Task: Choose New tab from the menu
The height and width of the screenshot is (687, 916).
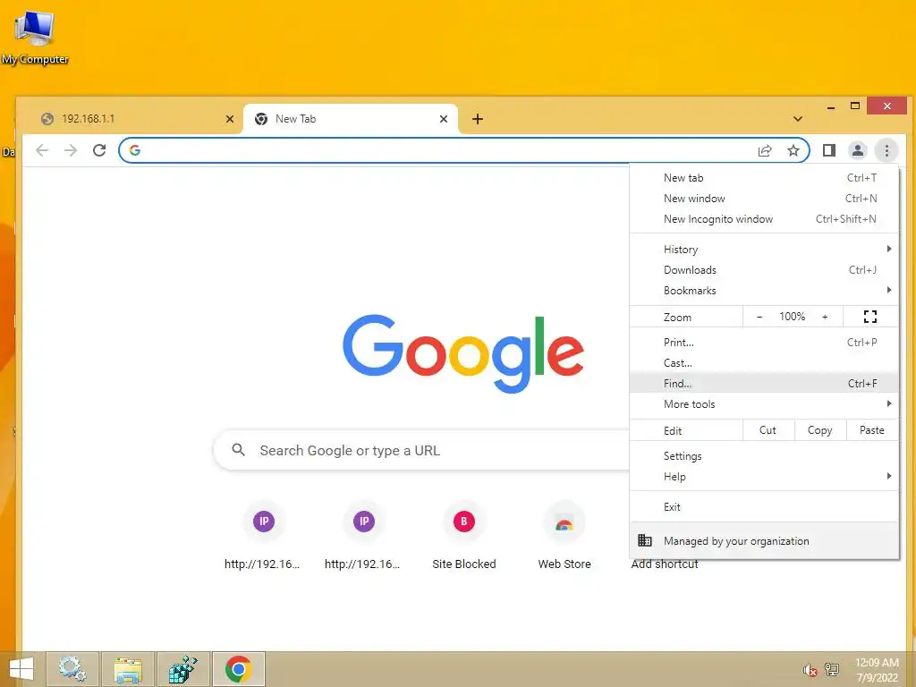Action: (764, 178)
